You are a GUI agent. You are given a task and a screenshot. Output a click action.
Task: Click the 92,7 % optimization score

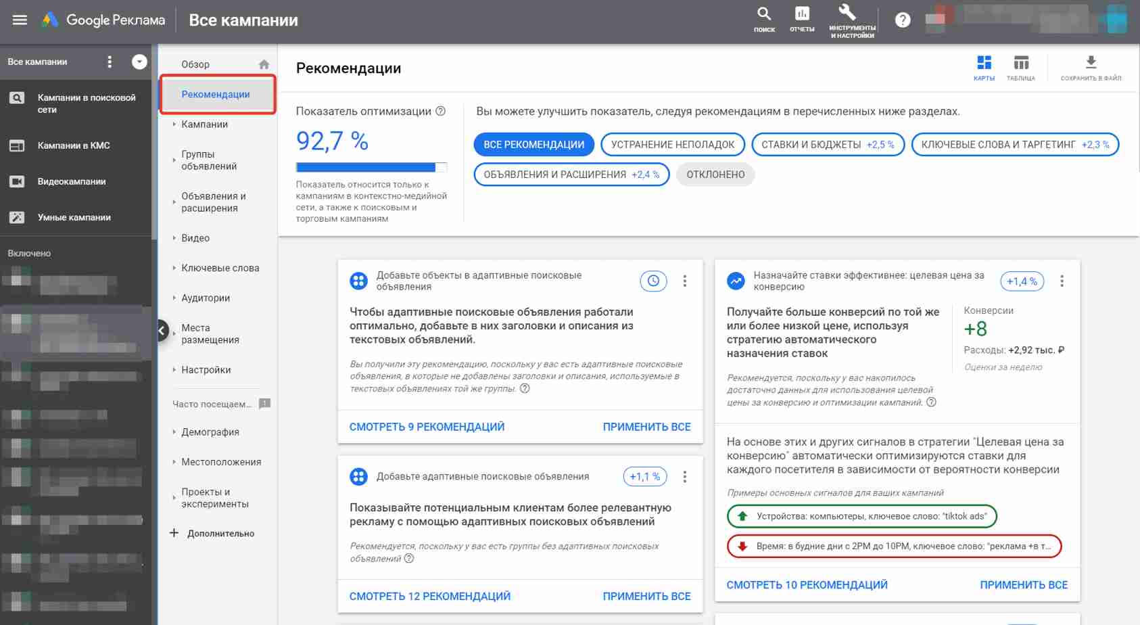click(332, 141)
